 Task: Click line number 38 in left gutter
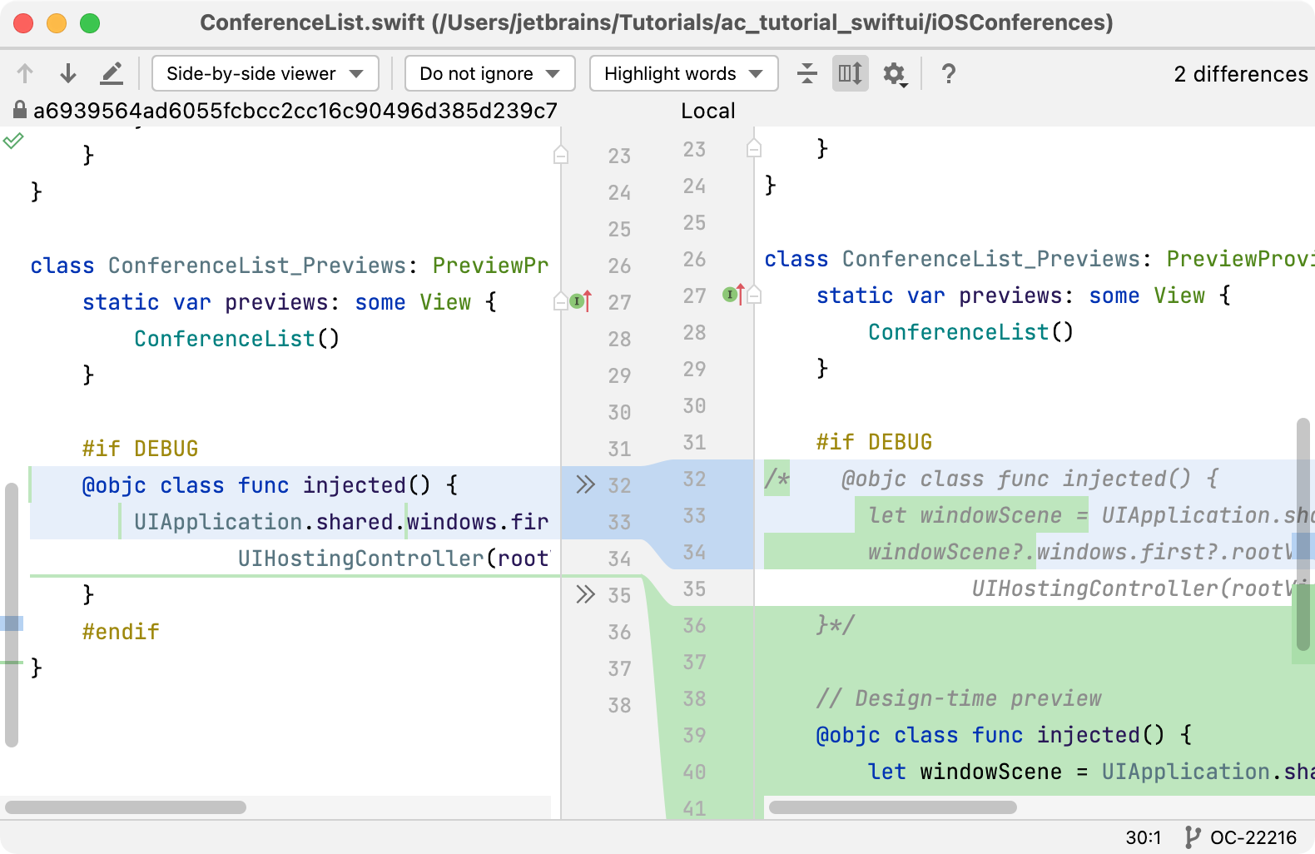pyautogui.click(x=619, y=705)
